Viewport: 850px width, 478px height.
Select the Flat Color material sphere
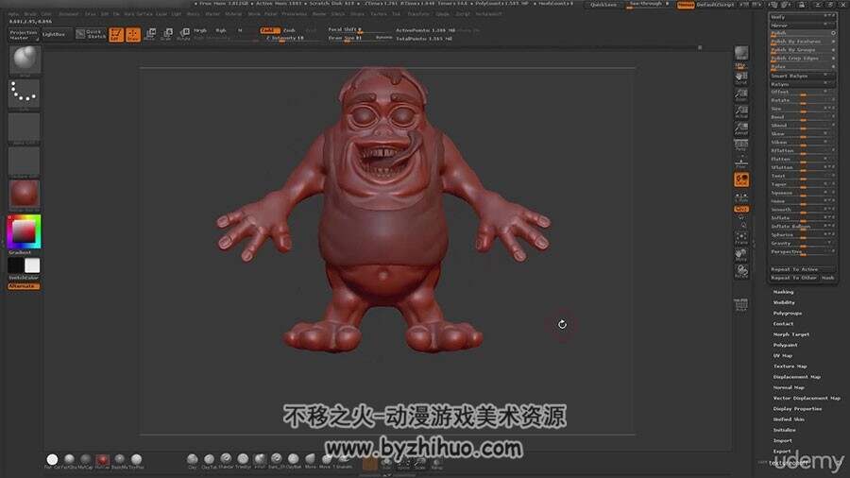coord(52,459)
